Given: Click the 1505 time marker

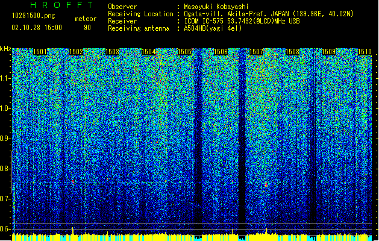Looking at the screenshot, I should 184,52.
